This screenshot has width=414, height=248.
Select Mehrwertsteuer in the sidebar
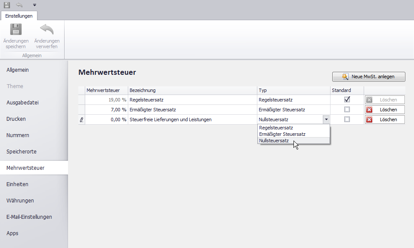[34, 168]
